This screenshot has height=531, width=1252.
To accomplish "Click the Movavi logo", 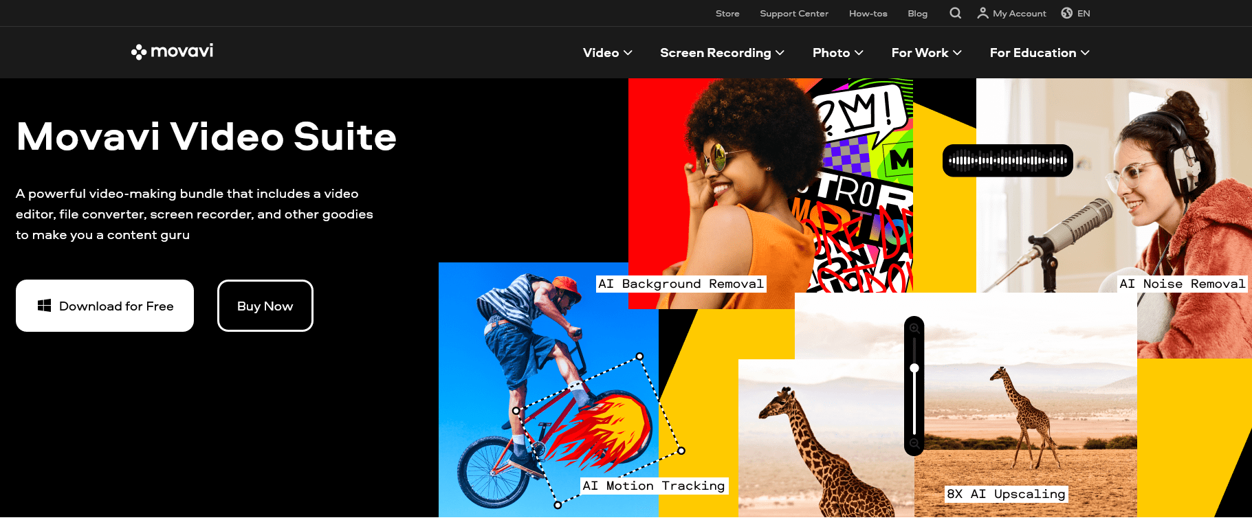I will click(172, 52).
